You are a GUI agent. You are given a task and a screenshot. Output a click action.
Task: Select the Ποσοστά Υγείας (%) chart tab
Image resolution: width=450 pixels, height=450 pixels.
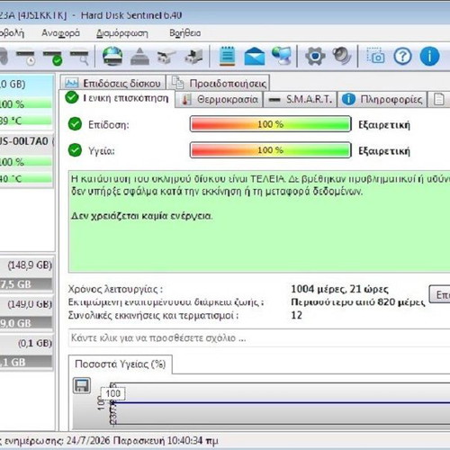(x=121, y=364)
